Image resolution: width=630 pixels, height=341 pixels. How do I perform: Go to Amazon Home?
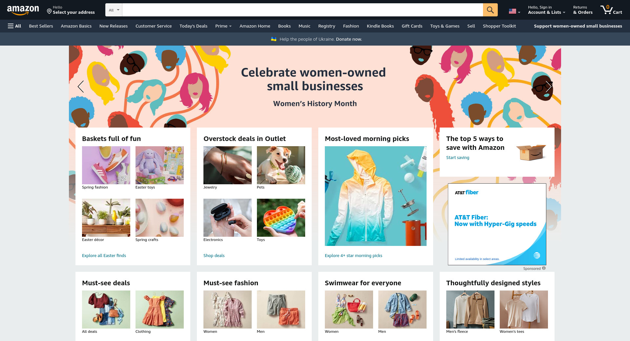tap(255, 26)
